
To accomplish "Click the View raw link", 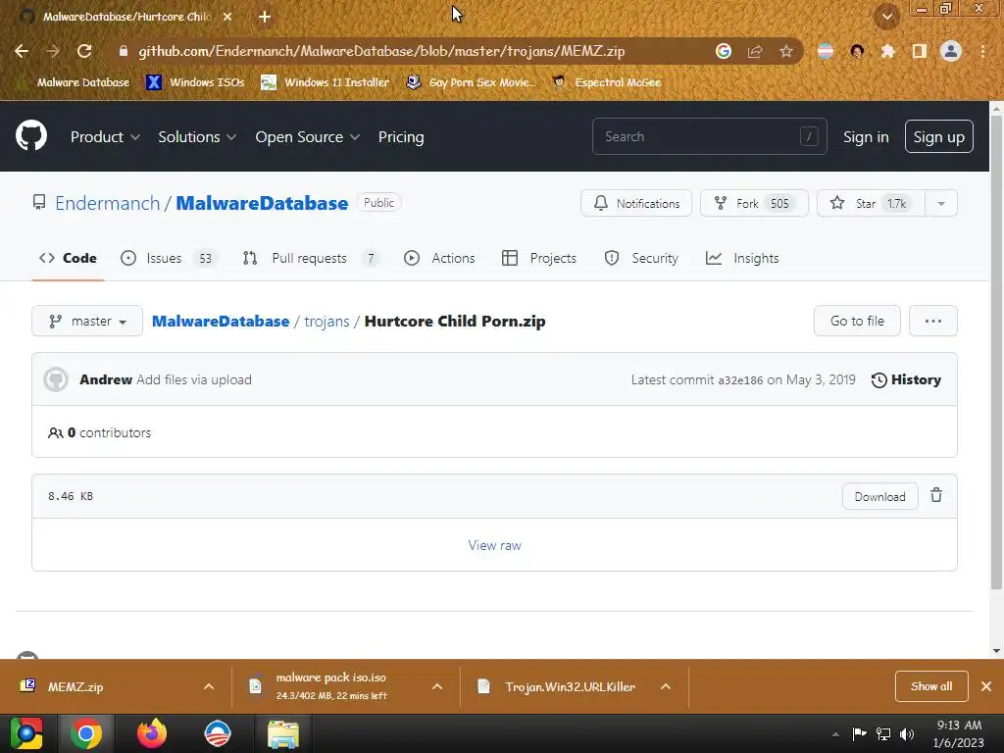I will point(494,545).
